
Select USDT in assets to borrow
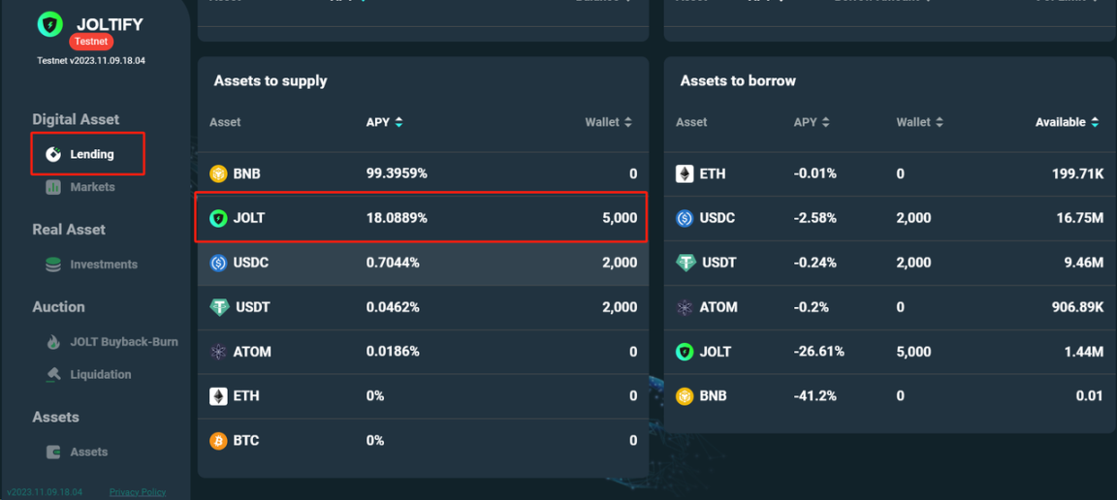point(889,263)
